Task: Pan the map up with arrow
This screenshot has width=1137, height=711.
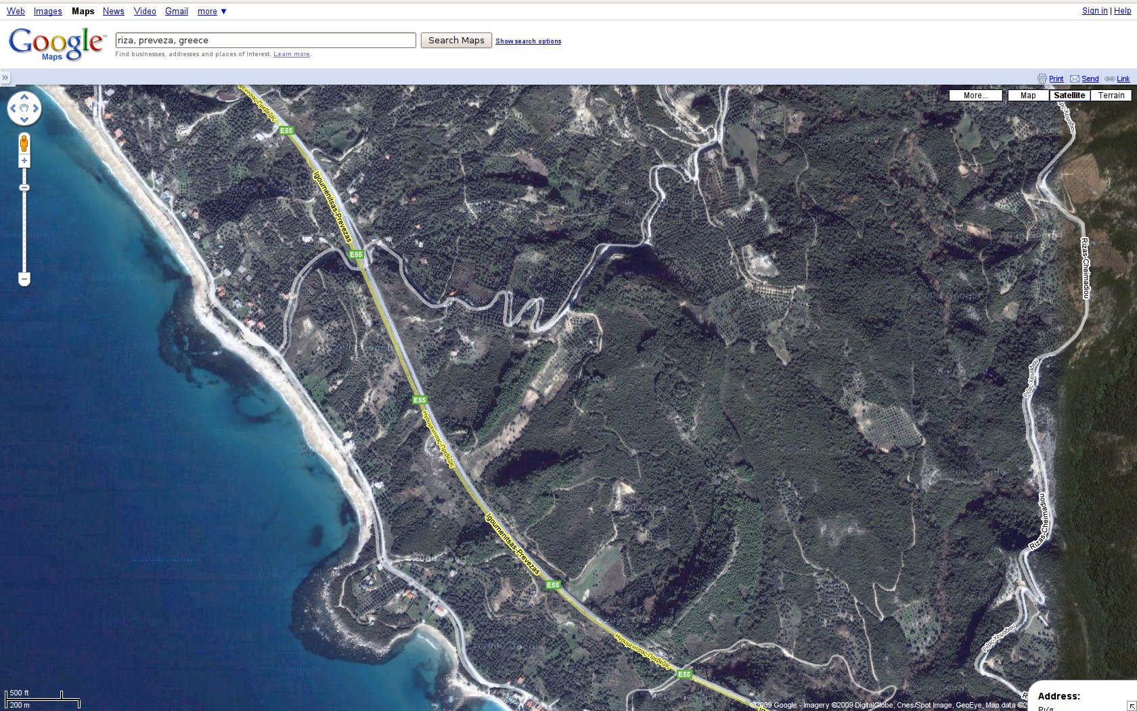Action: (x=24, y=98)
